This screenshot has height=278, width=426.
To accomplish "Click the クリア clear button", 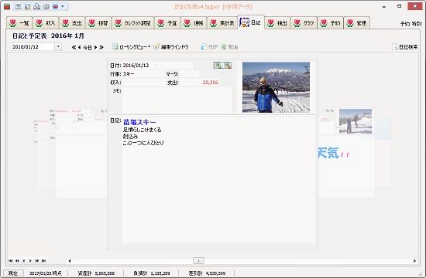I will click(x=209, y=47).
